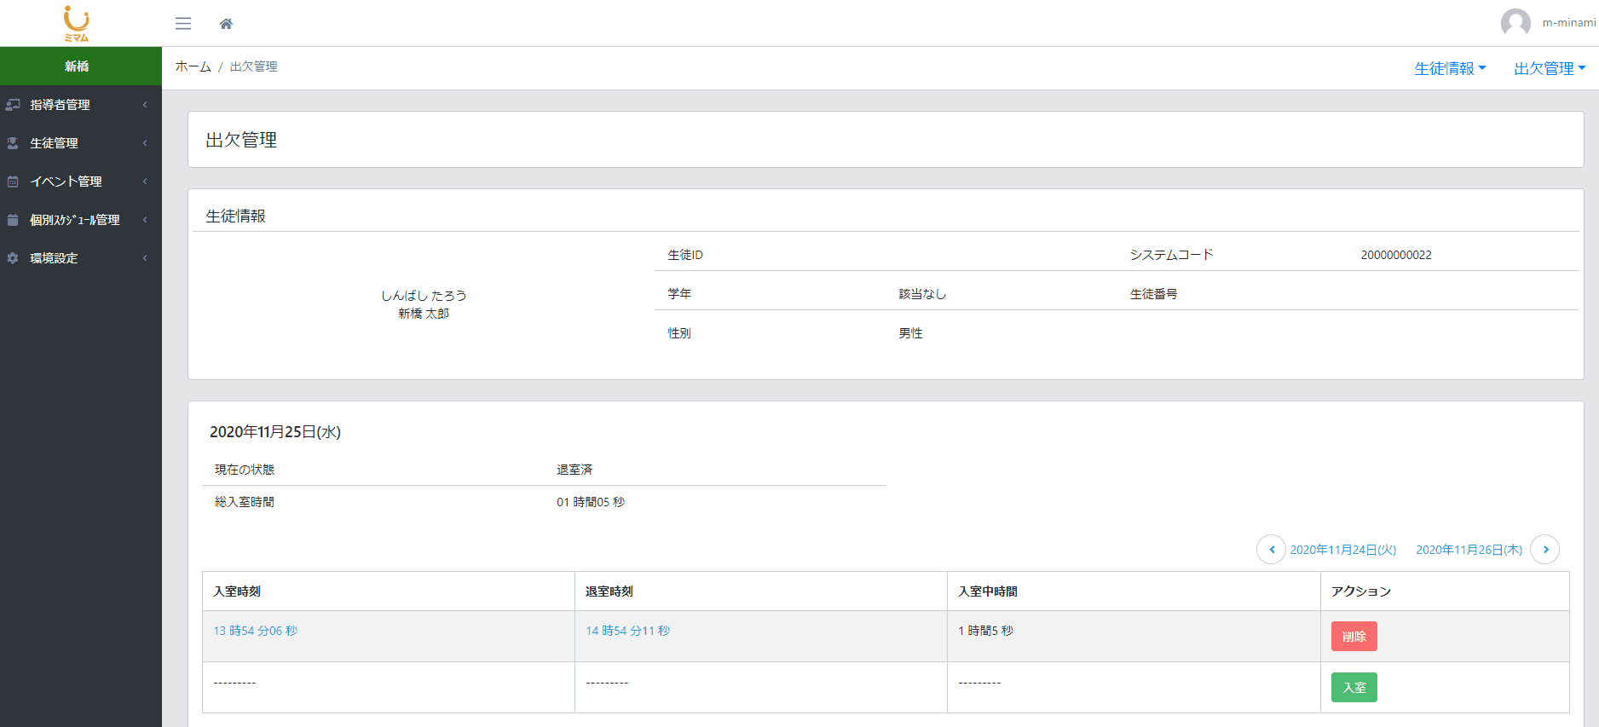1599x727 pixels.
Task: Select the 新橋 sidebar header
Action: 77,66
